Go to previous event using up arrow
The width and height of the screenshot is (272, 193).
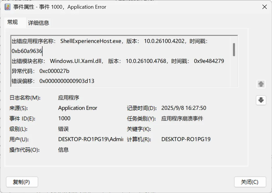pyautogui.click(x=261, y=84)
